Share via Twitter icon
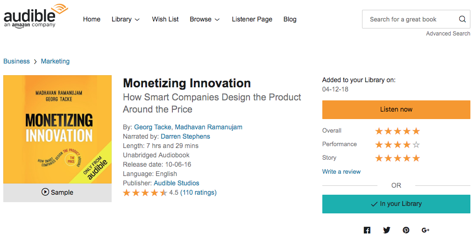 pos(386,230)
